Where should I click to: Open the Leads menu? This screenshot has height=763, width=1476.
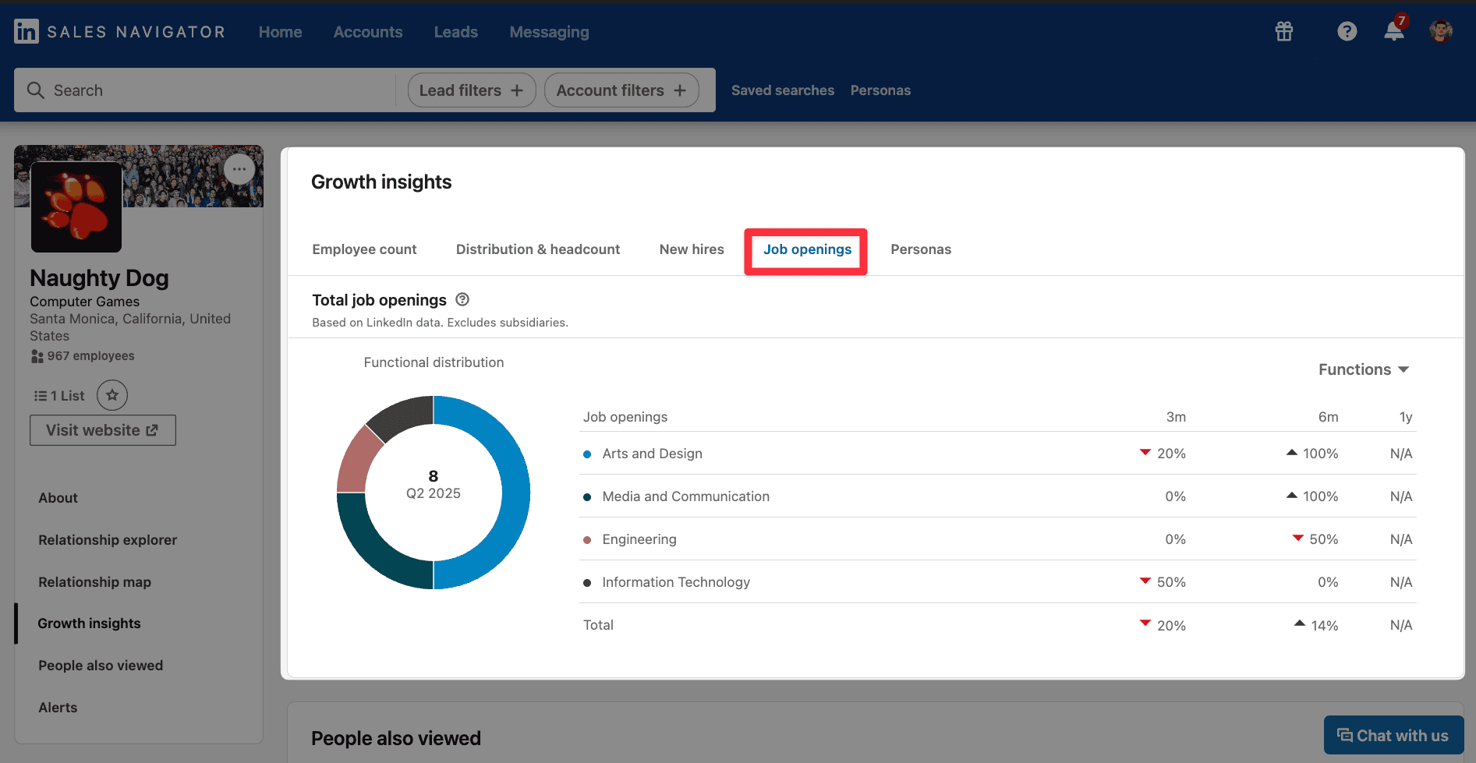click(456, 32)
